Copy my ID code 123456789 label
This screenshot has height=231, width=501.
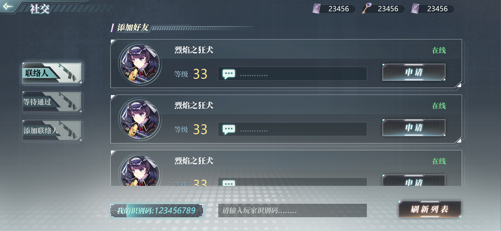pos(157,211)
